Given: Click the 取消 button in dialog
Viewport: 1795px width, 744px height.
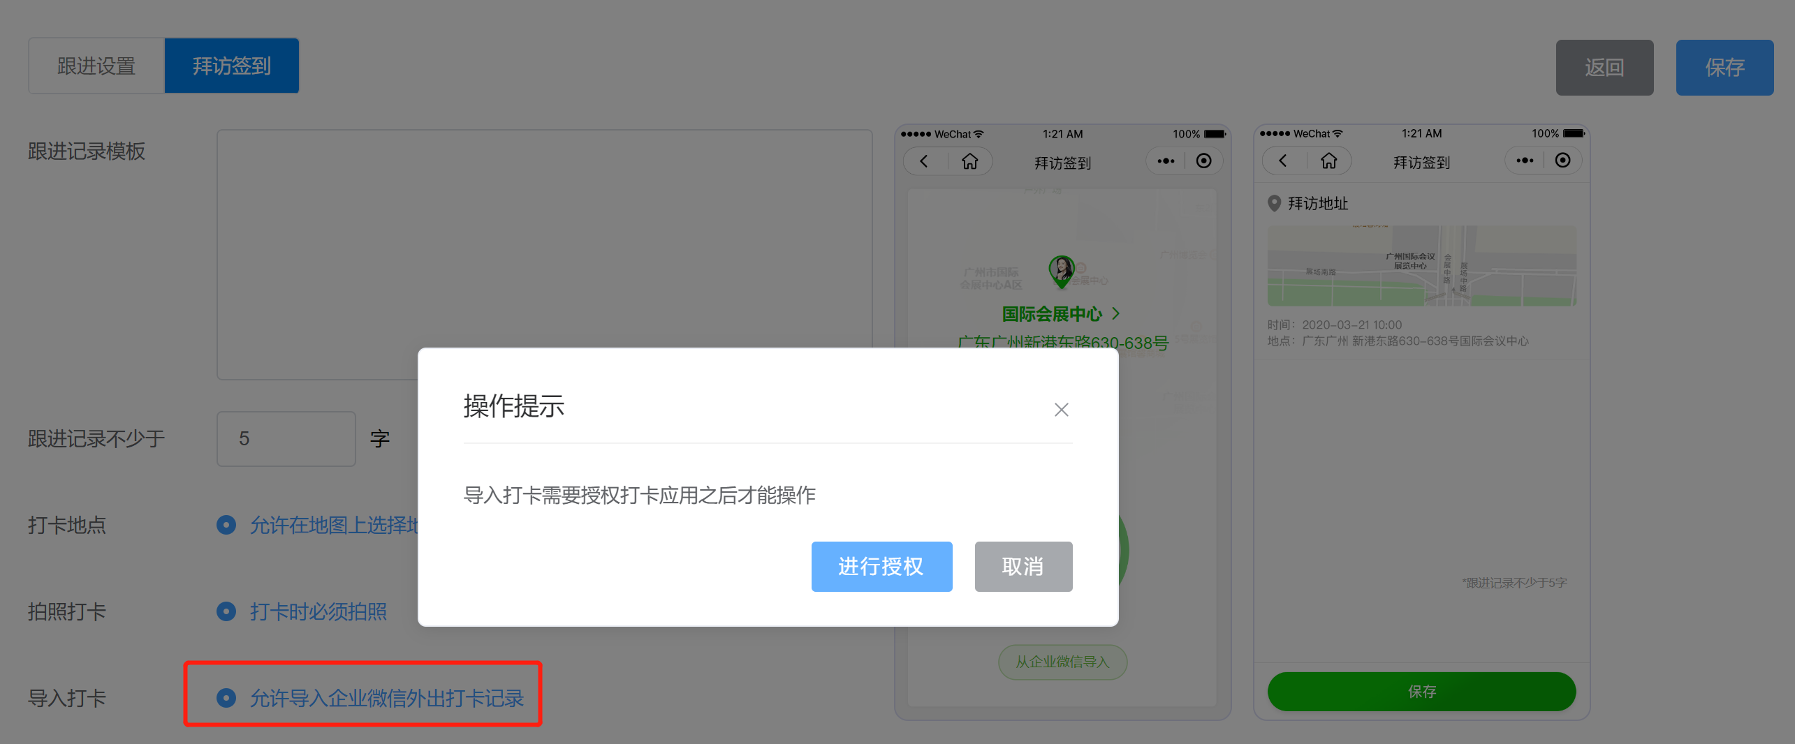Looking at the screenshot, I should point(1023,567).
